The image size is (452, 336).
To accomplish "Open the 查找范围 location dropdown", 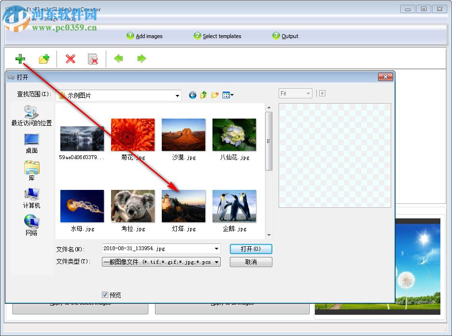I will coord(177,95).
